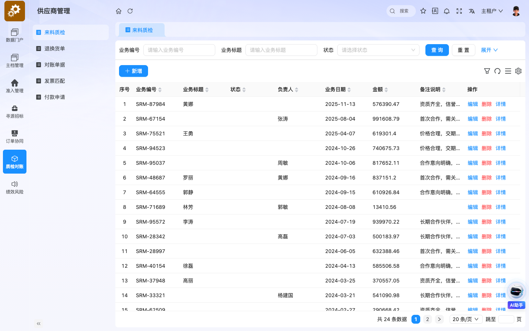The width and height of the screenshot is (529, 331).
Task: Select 退换货单 menu item
Action: (x=71, y=49)
